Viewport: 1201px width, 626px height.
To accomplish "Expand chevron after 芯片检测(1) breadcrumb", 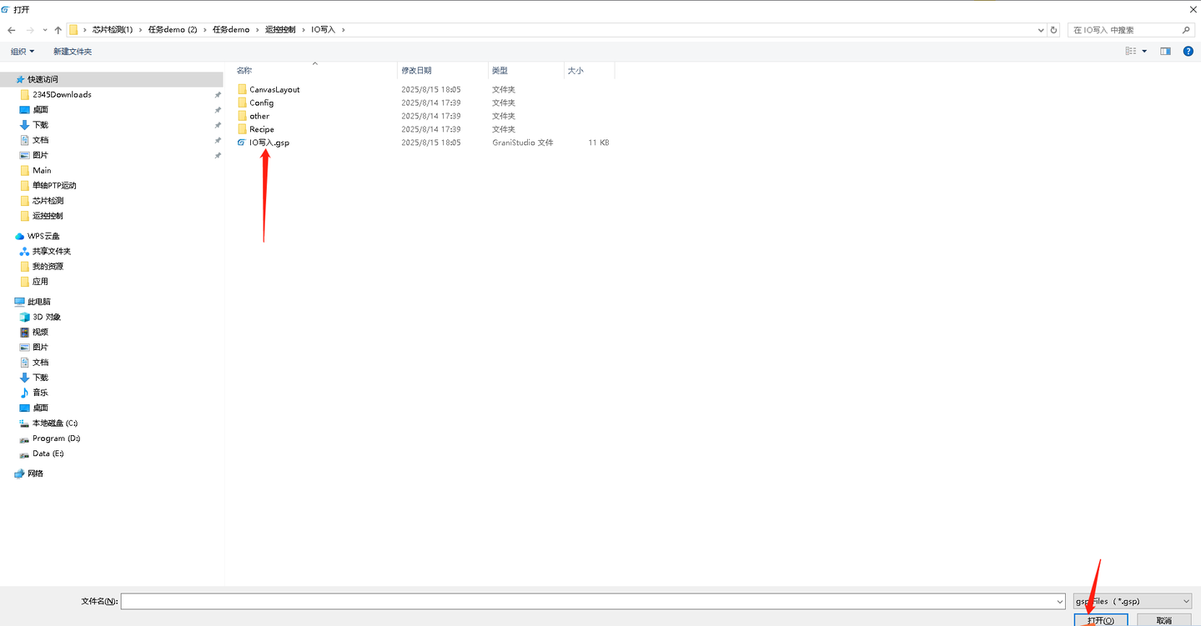I will (139, 30).
